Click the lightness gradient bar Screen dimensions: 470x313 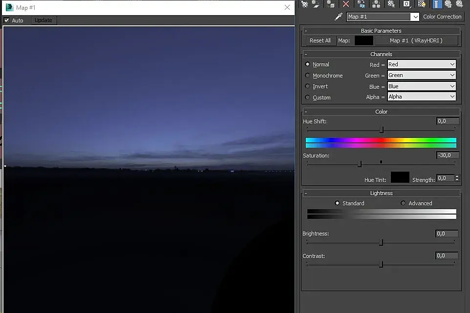(382, 214)
